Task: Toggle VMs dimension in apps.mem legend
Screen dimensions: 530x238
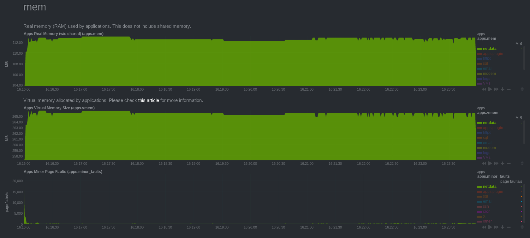Action: coord(487,83)
